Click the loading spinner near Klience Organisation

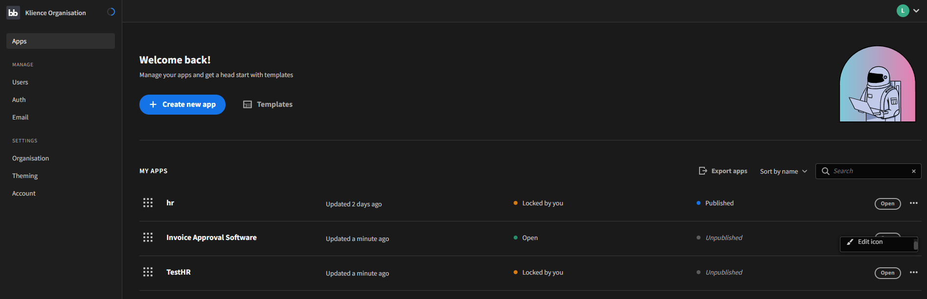point(111,12)
